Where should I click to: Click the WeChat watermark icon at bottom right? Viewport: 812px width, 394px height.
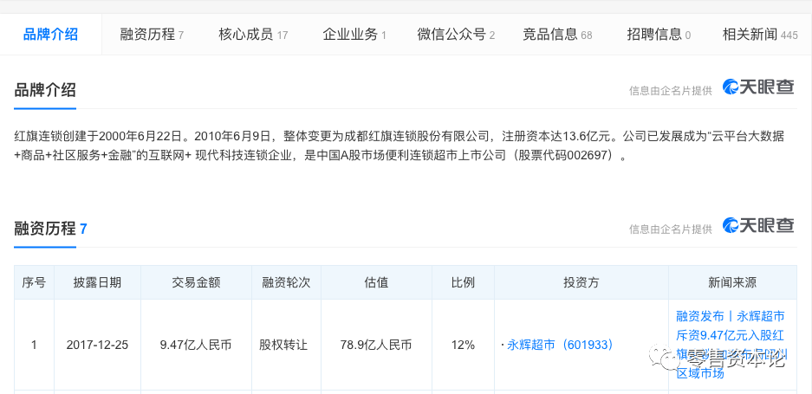click(668, 360)
